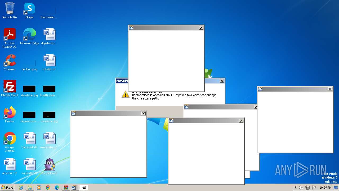
Task: Select the Firefox desktop shortcut
Action: point(10,115)
